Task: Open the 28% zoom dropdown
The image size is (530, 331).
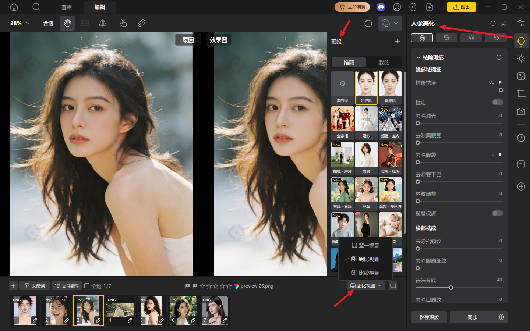Action: coord(20,23)
